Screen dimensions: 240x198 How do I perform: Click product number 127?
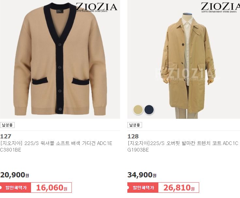[6, 136]
